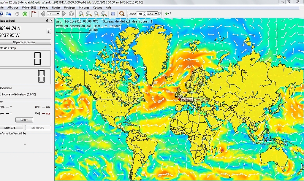Click the Estime value field showing 10

tap(140, 14)
